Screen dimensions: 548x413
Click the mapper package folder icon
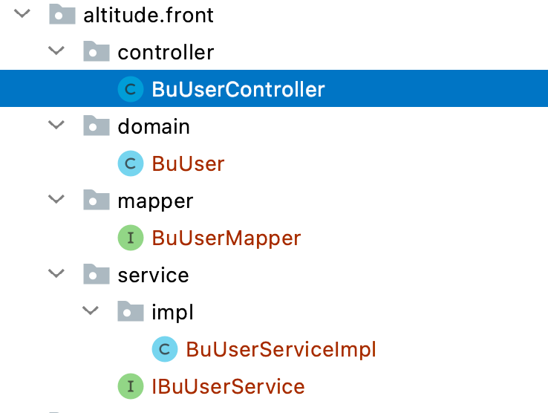[x=97, y=201]
